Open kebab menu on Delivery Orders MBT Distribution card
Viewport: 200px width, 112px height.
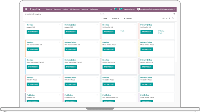click(x=97, y=42)
